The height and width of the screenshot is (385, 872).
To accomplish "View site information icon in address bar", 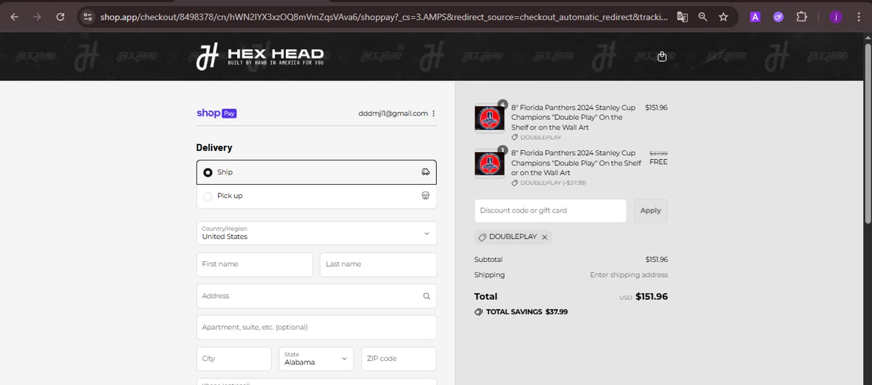I will point(88,17).
